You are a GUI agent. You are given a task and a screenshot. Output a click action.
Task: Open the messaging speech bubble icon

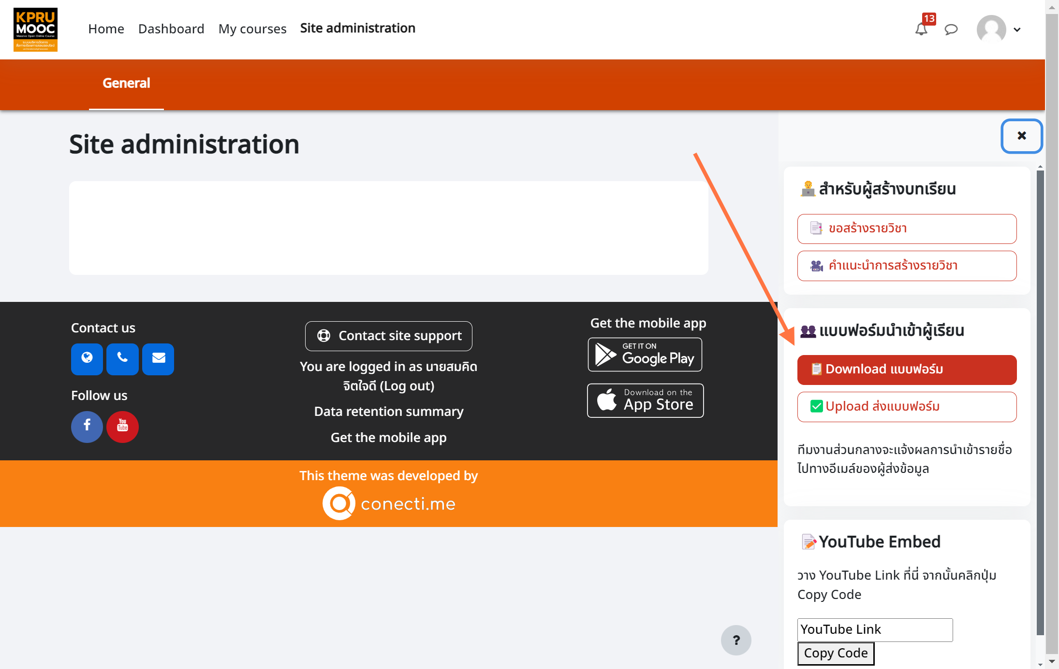tap(951, 29)
